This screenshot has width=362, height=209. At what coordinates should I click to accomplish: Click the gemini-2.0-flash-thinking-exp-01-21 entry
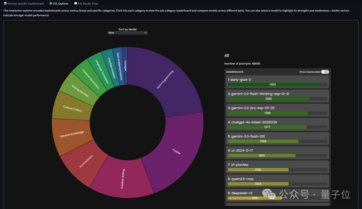click(x=278, y=96)
